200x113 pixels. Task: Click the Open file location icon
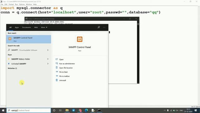(57, 68)
